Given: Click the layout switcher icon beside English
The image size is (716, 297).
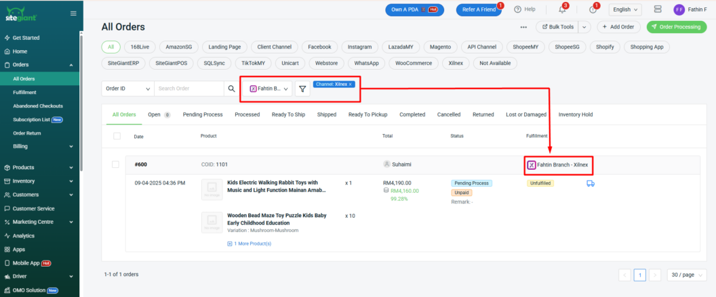Looking at the screenshot, I should point(657,9).
